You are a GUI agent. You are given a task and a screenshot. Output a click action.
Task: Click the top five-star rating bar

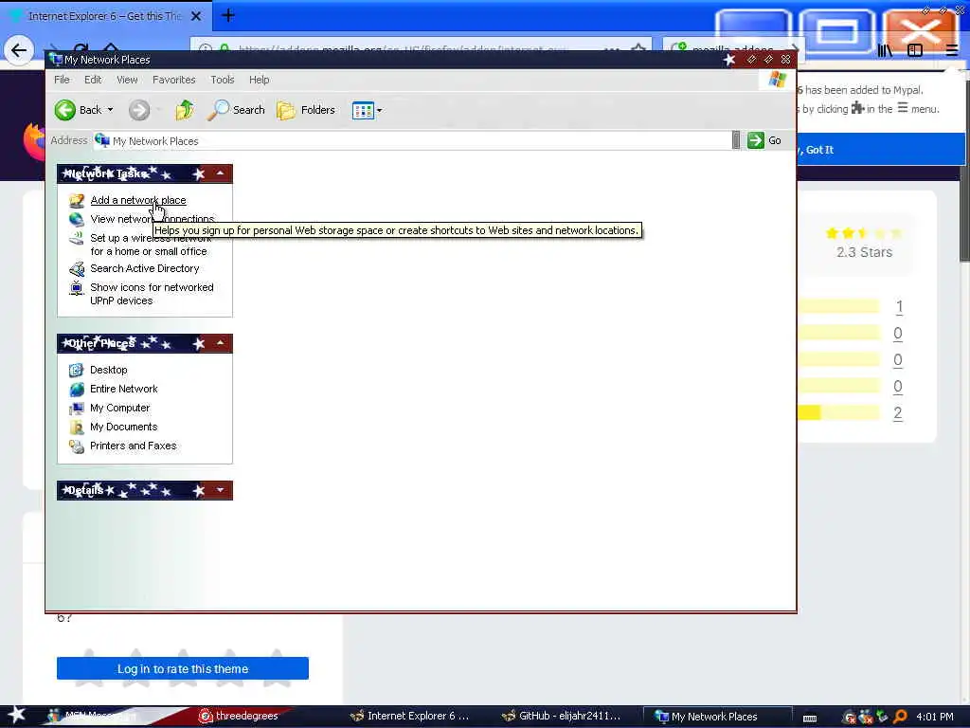click(839, 306)
